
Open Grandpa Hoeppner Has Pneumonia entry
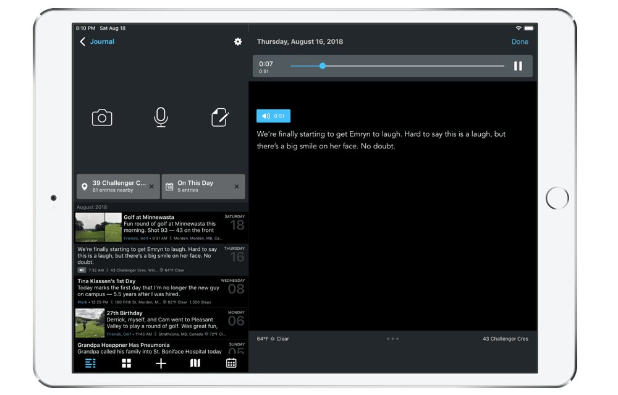click(161, 347)
